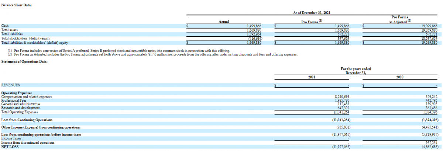
Task: Click the 2021 year column header
Action: click(312, 77)
